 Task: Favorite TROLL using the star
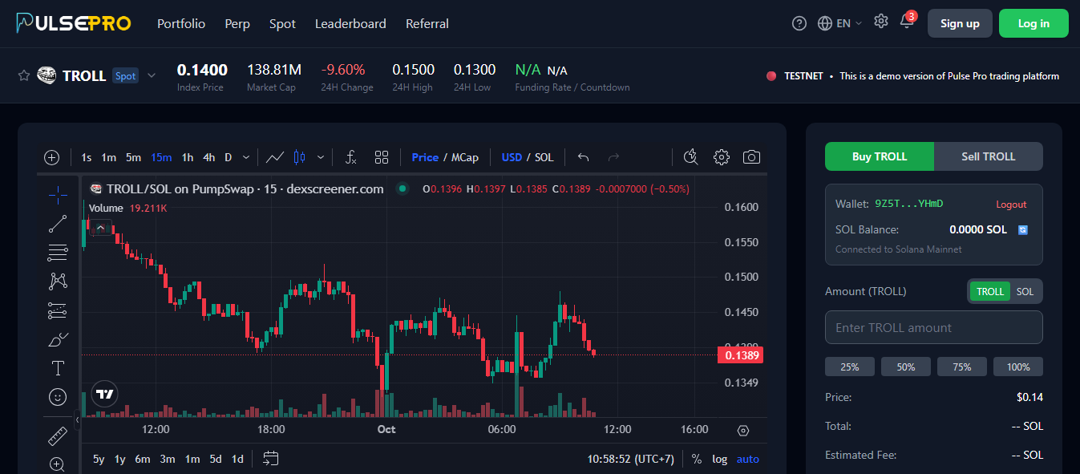[x=23, y=75]
